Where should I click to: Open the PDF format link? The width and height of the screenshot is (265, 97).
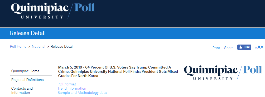point(67,84)
